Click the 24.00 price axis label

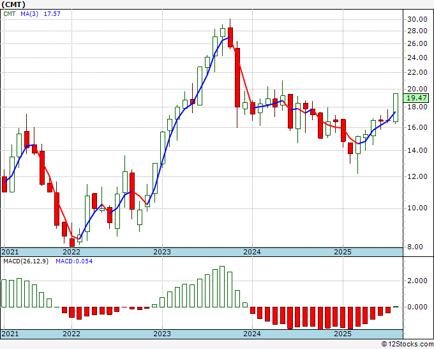point(417,58)
